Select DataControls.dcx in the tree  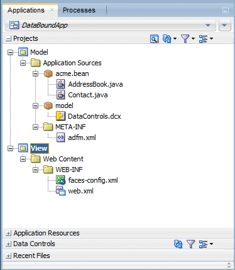pos(94,116)
